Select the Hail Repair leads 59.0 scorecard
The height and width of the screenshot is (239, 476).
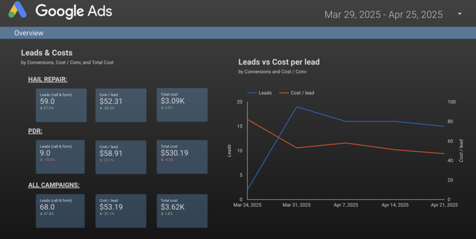61,105
